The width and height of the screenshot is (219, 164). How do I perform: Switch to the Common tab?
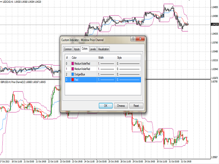(x=68, y=49)
